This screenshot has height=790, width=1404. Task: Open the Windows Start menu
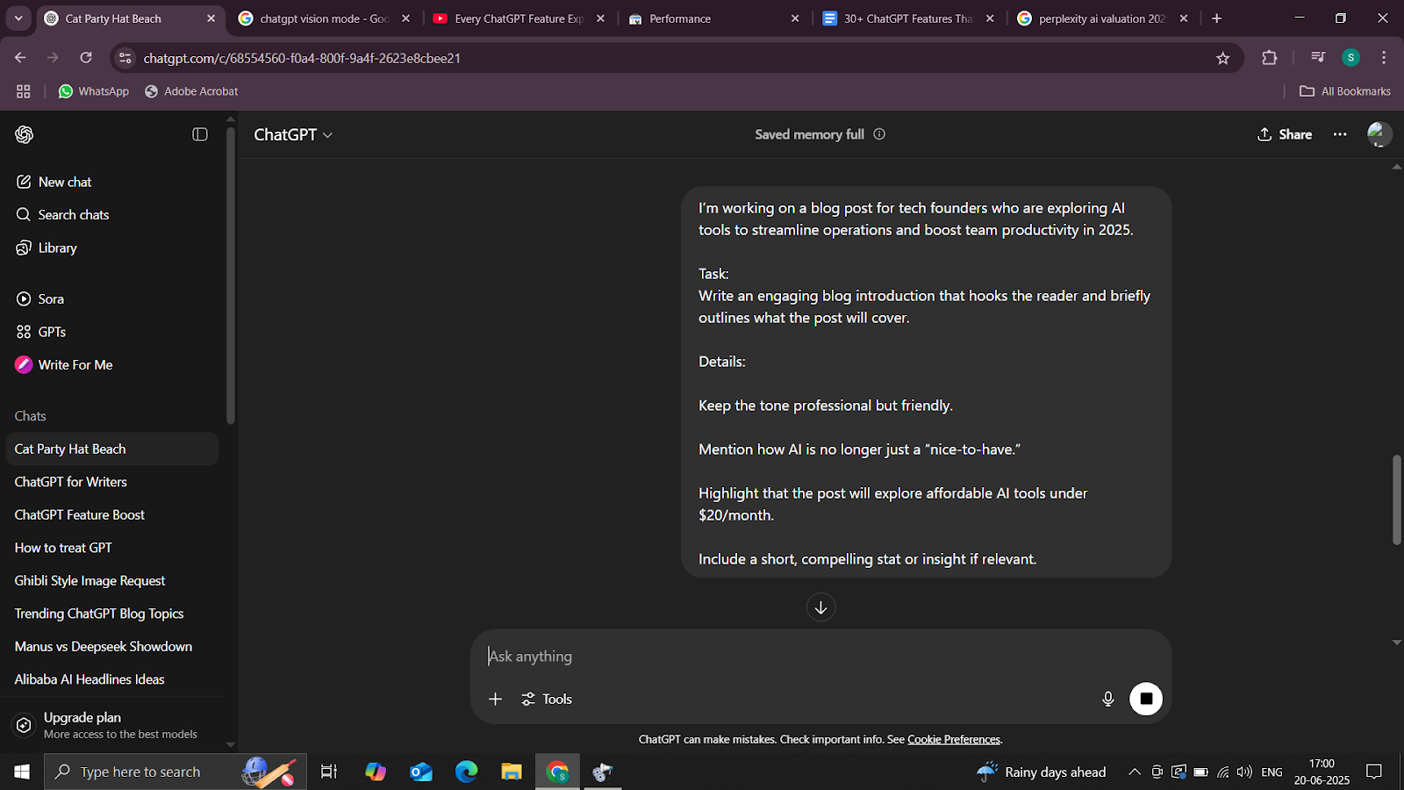point(22,772)
